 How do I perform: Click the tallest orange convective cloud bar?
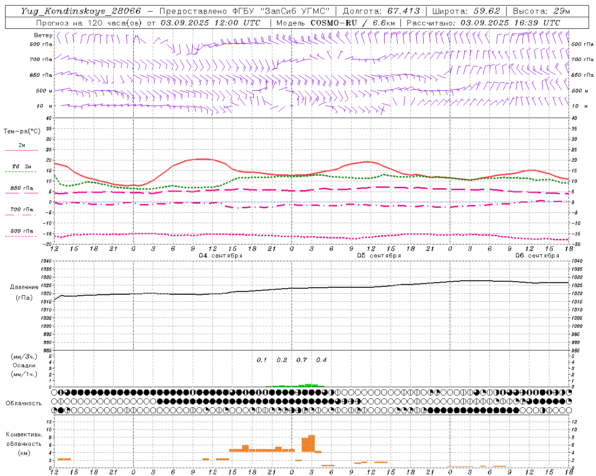[x=312, y=443]
